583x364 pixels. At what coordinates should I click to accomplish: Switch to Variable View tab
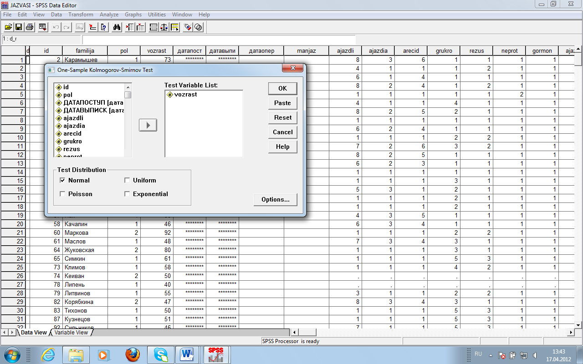point(71,333)
